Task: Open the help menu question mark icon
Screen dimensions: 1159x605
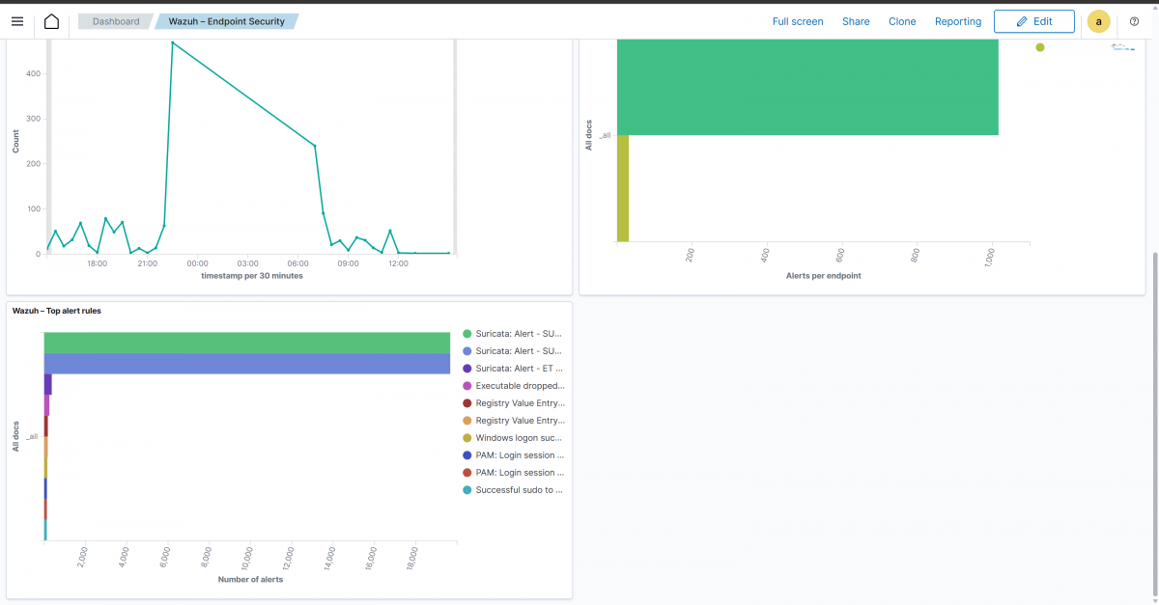Action: click(x=1134, y=21)
